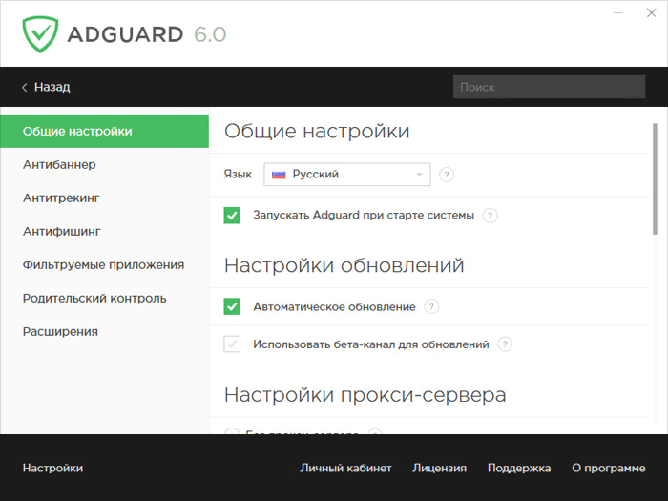
Task: Click the settings pane vertical scrollbar
Action: (x=655, y=179)
